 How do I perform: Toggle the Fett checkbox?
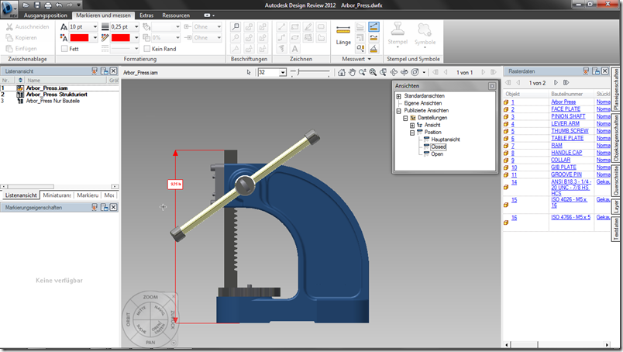[x=64, y=49]
